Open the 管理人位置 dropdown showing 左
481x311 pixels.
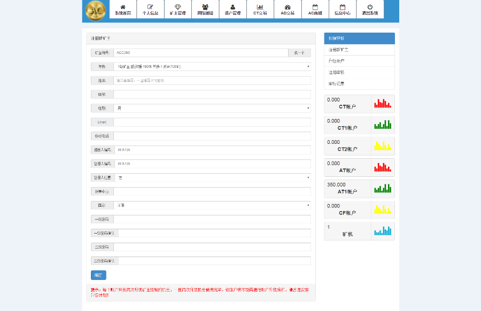tap(213, 177)
